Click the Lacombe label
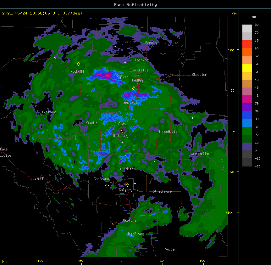 (x=141, y=60)
